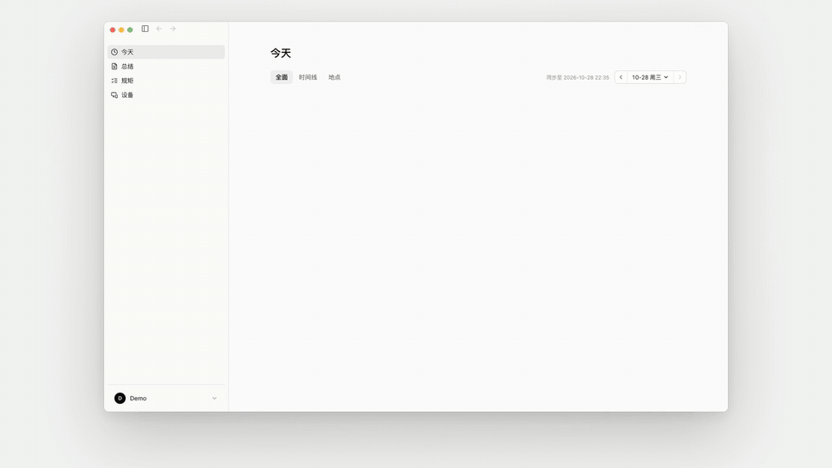Viewport: 832px width, 468px height.
Task: Switch to the 地点 locations tab
Action: (x=335, y=77)
